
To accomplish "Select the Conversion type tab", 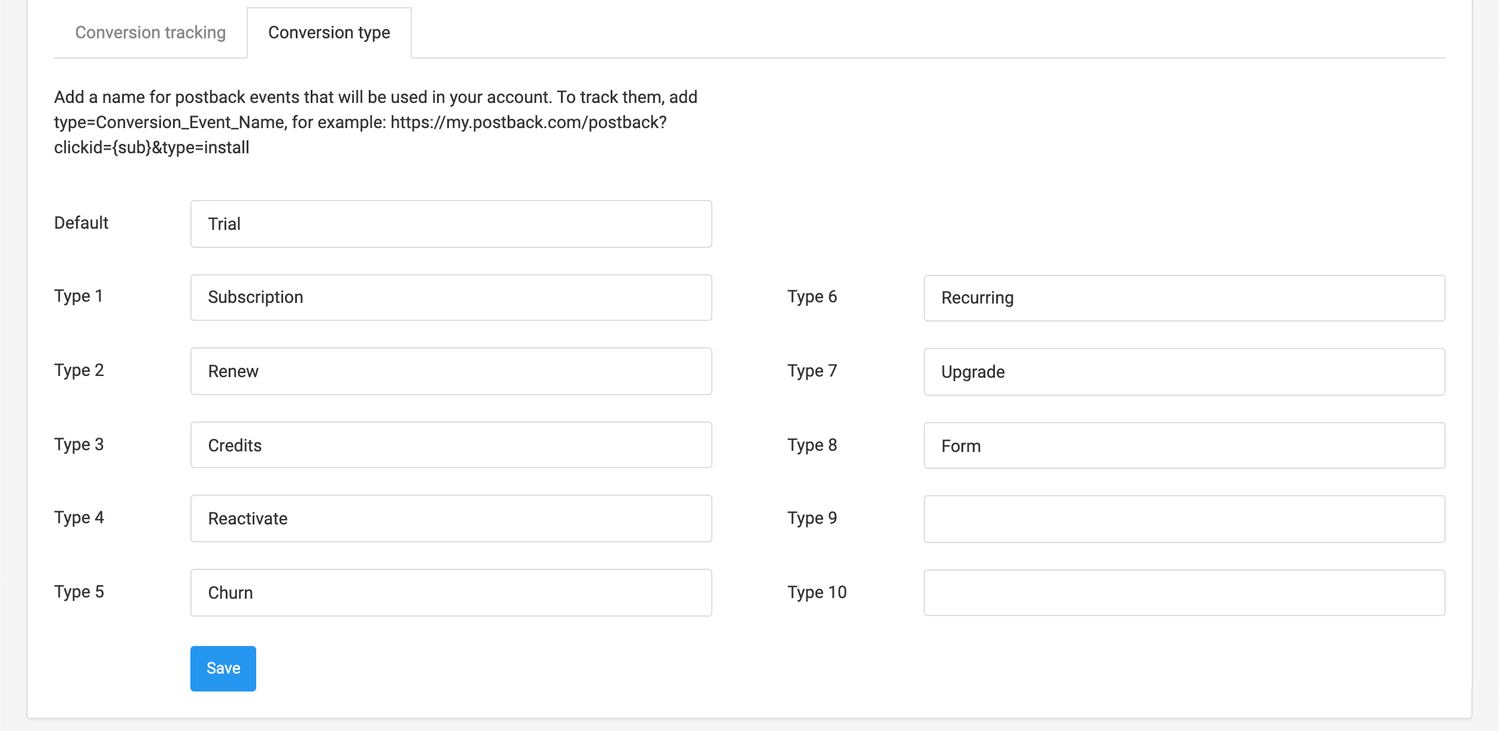I will coord(329,33).
